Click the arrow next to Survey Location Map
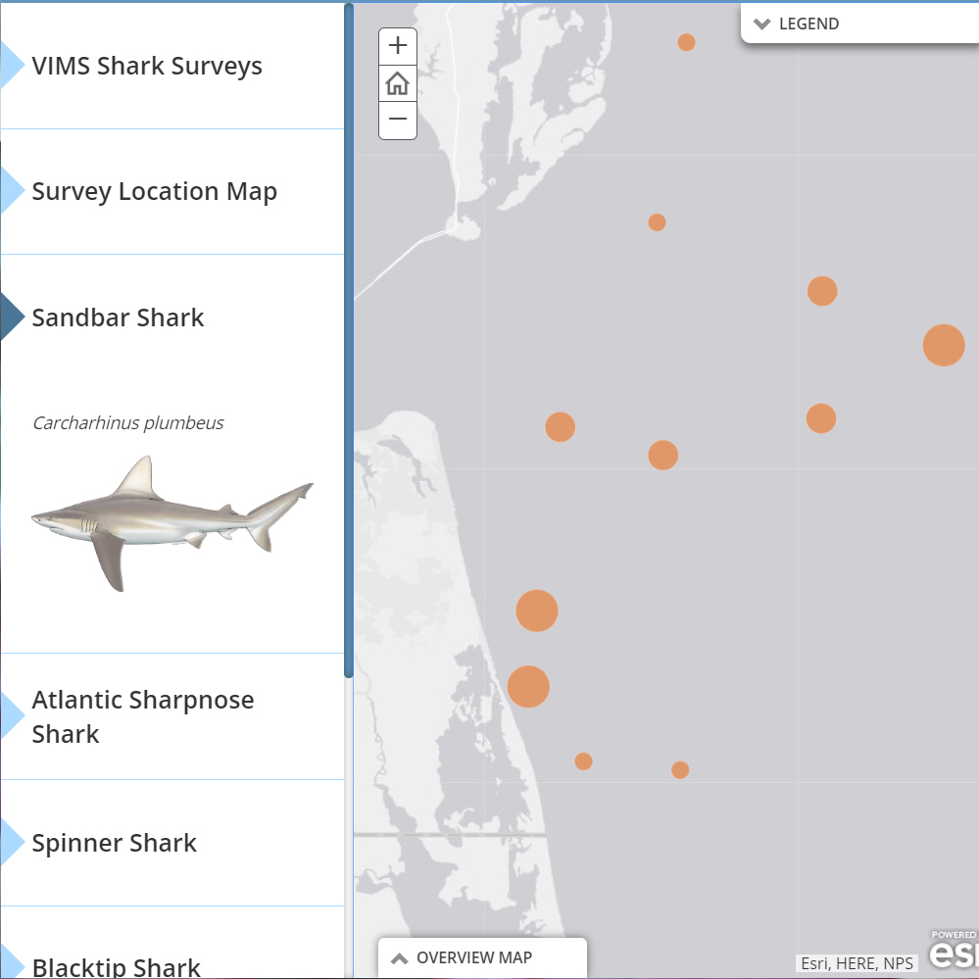This screenshot has width=979, height=979. (x=8, y=191)
